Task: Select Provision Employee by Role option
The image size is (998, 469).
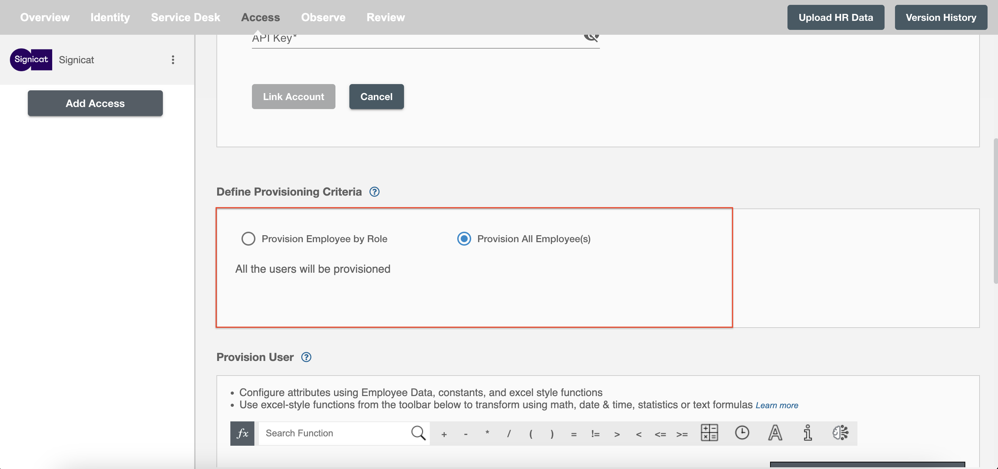Action: coord(248,239)
